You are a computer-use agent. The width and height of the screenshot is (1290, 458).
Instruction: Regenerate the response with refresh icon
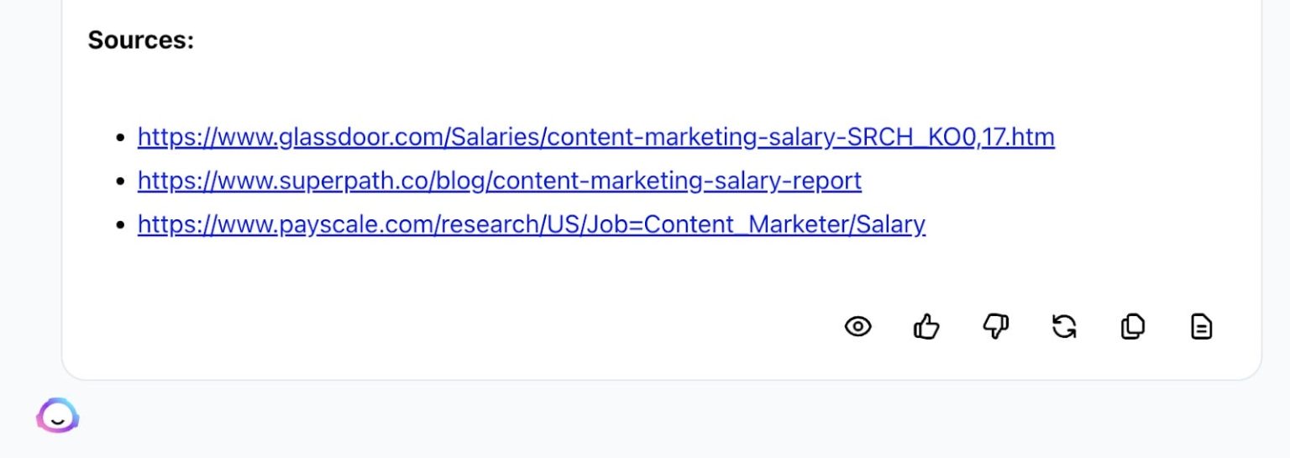[1064, 326]
